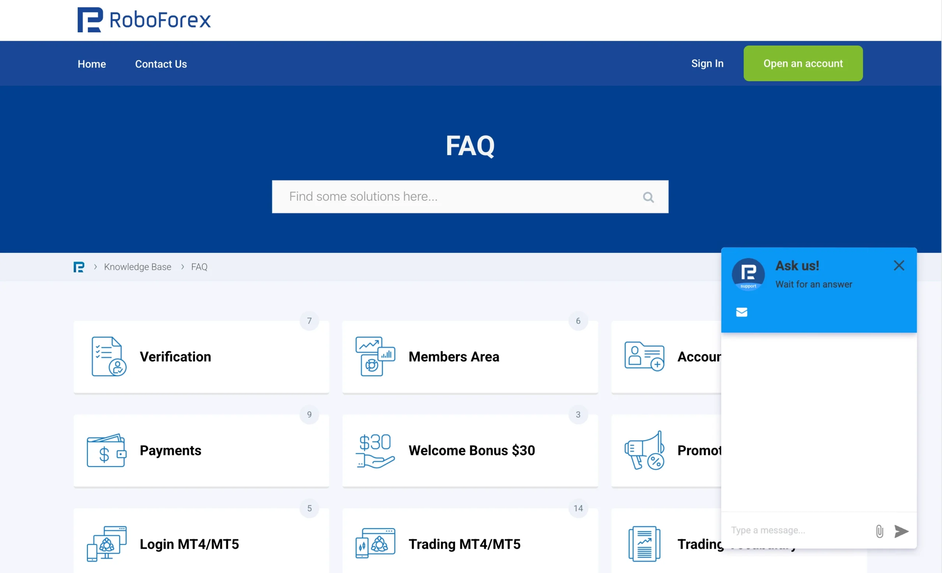Screen dimensions: 942x573
Task: Click the search magnifier icon
Action: [x=648, y=197]
